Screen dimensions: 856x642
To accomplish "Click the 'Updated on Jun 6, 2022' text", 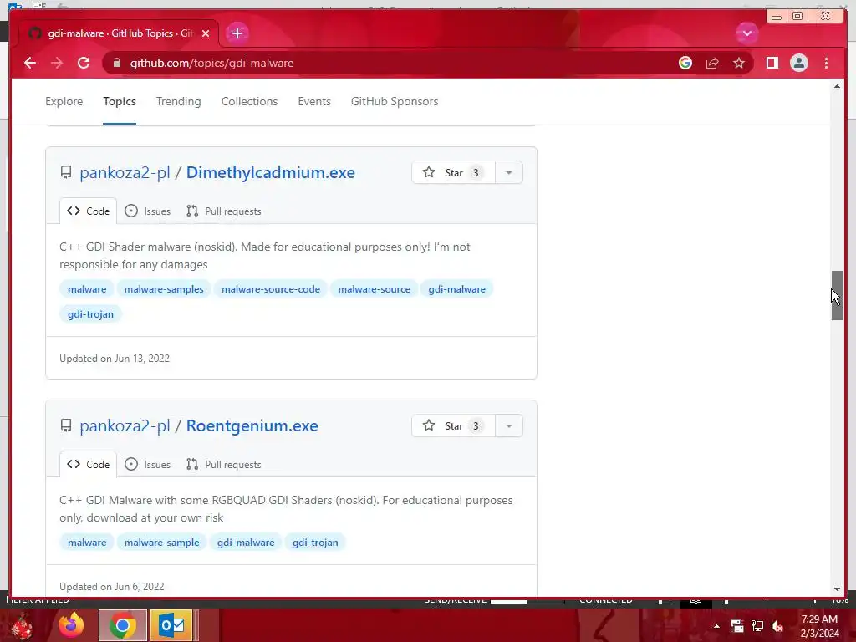I will 112,587.
